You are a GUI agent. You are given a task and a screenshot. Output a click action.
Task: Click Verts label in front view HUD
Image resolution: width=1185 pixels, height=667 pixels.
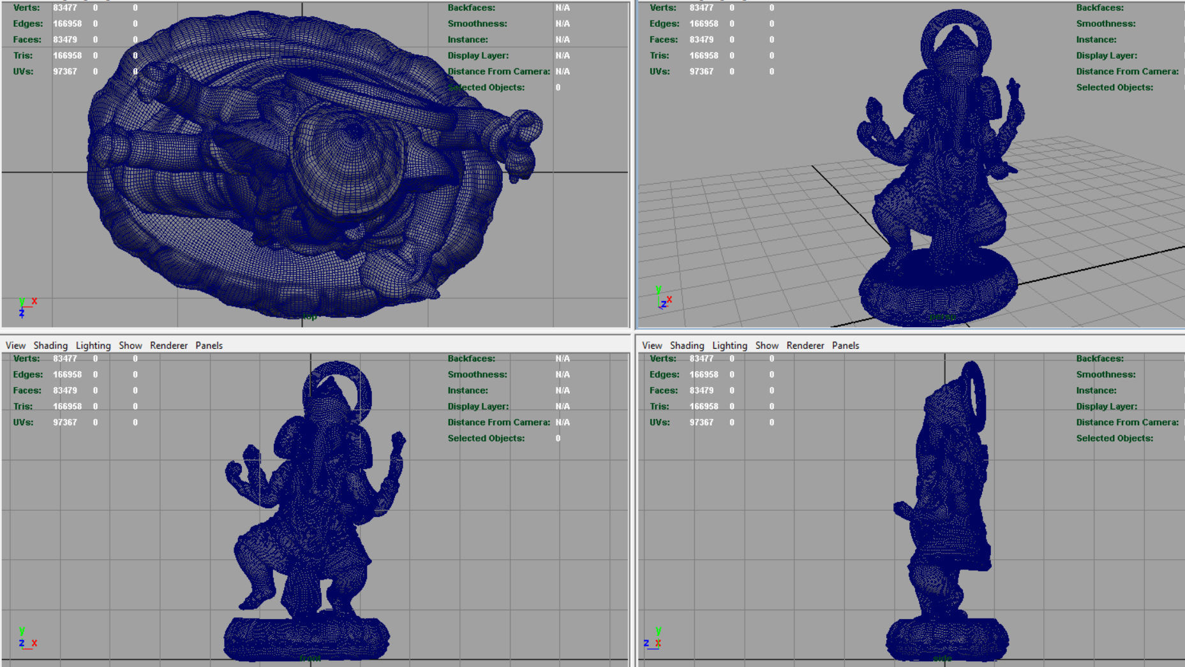[26, 358]
